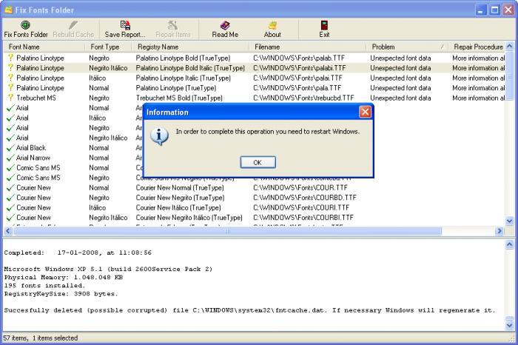Click the check mark icon beside Arial Black
Screen dimensions: 518x345
(x=10, y=148)
